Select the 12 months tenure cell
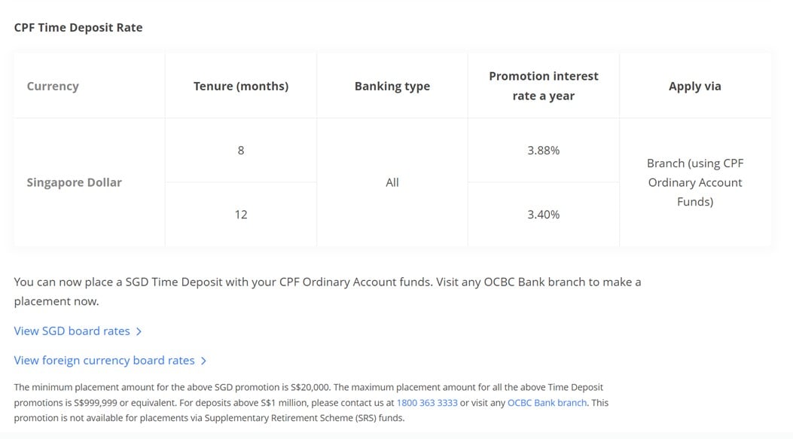The image size is (793, 439). point(241,215)
